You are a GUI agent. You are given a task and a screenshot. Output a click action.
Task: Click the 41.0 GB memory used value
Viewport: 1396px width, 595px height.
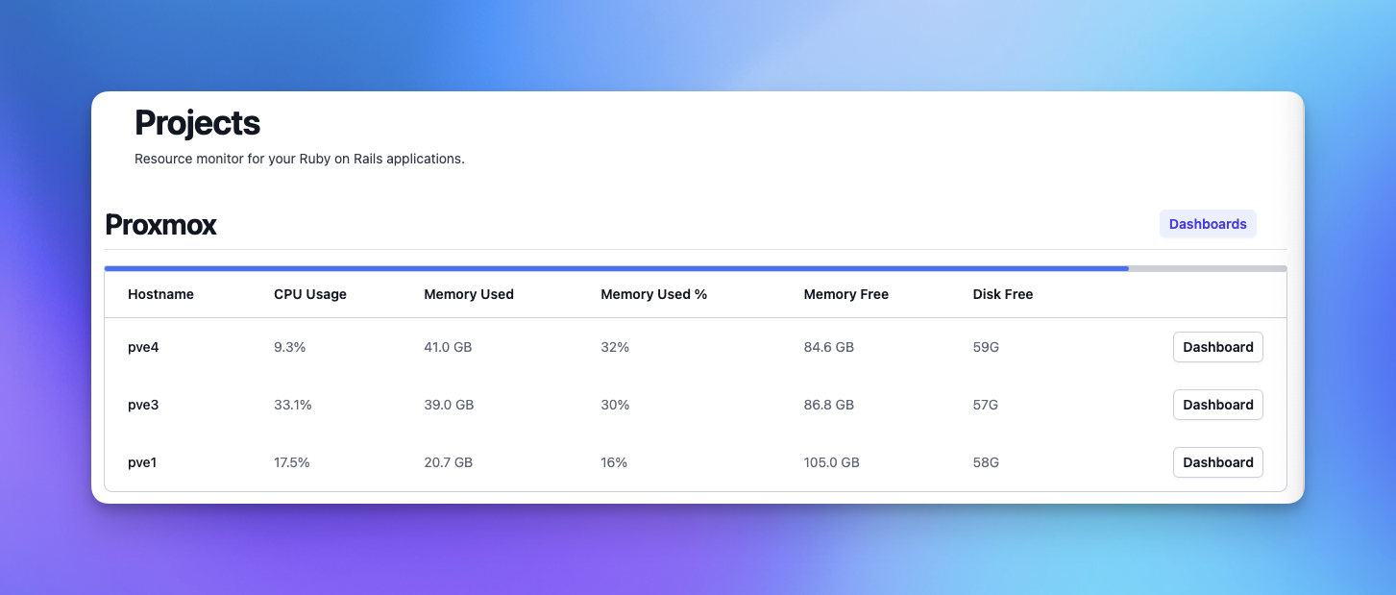click(x=448, y=347)
